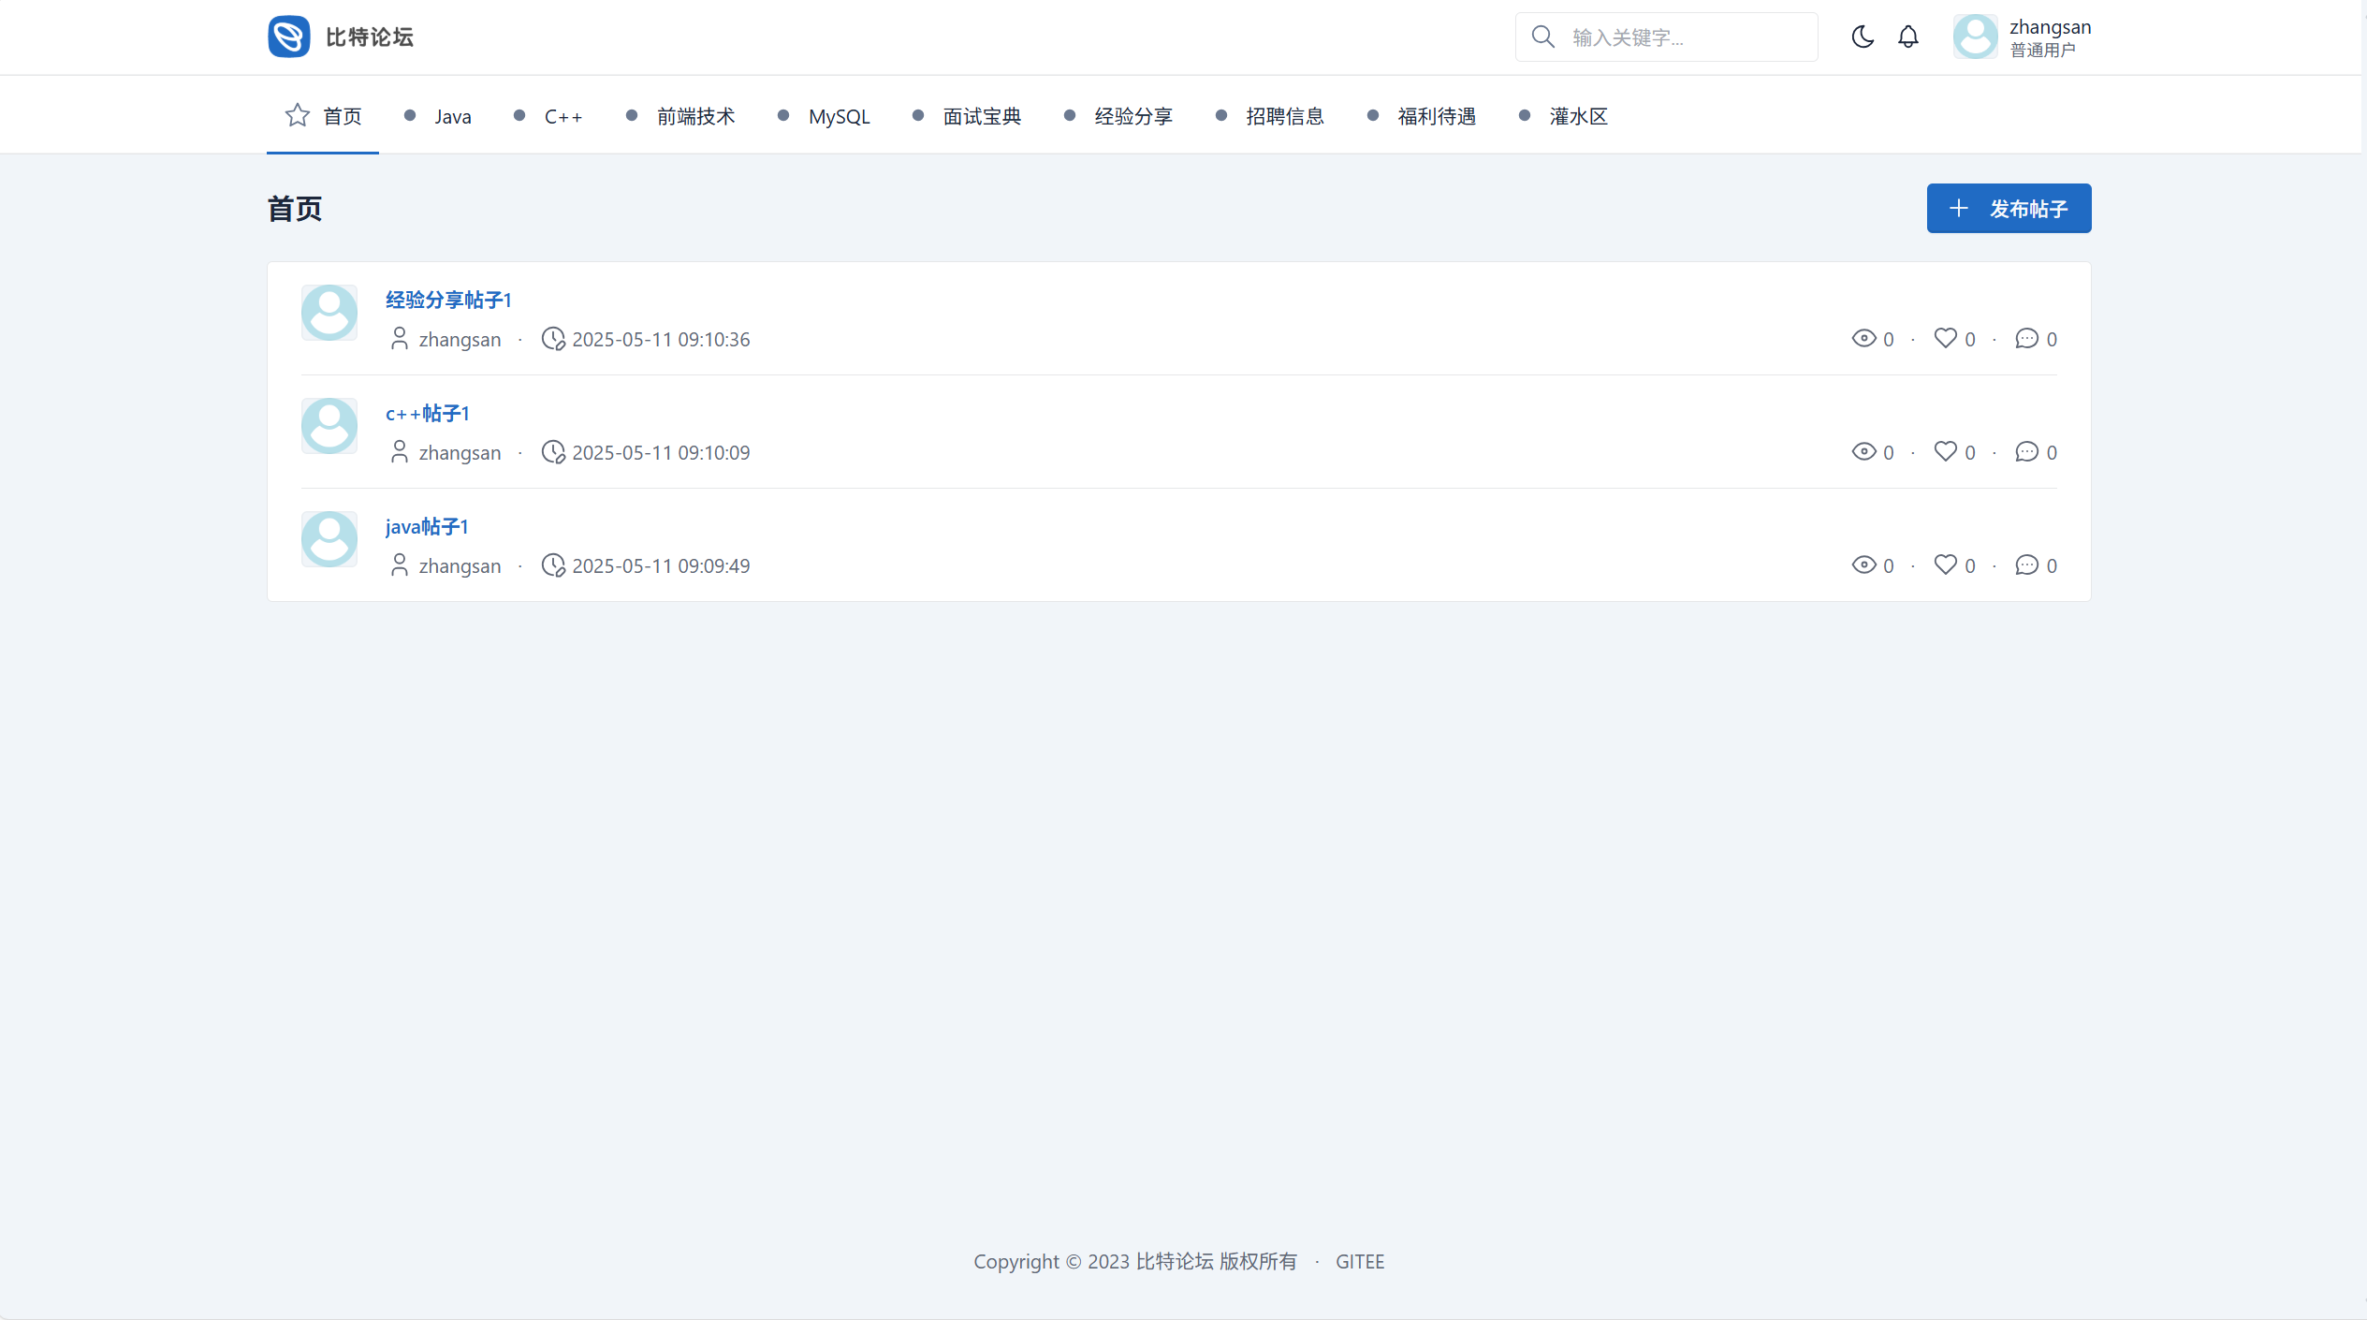Open zhangsan 普通用户 account menu

coord(2049,37)
